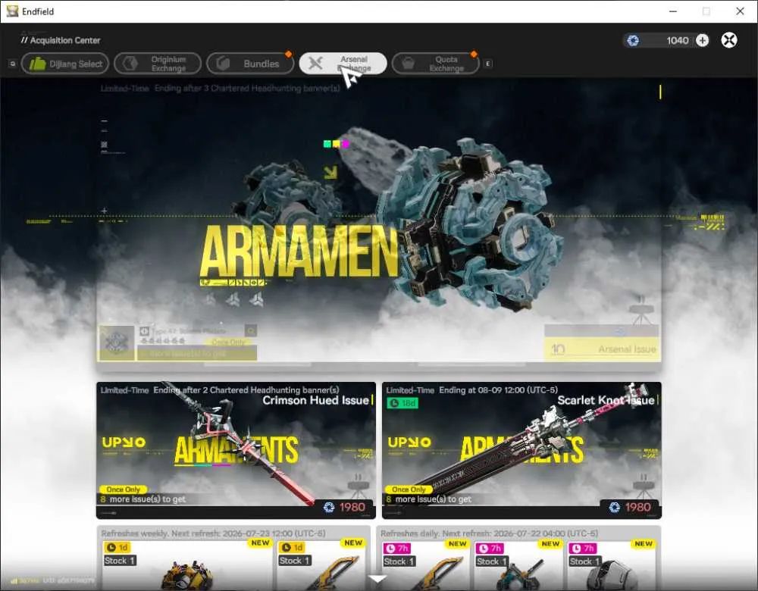This screenshot has height=591, width=758.
Task: Open the Scarlet Knot Issue banner
Action: pyautogui.click(x=522, y=450)
